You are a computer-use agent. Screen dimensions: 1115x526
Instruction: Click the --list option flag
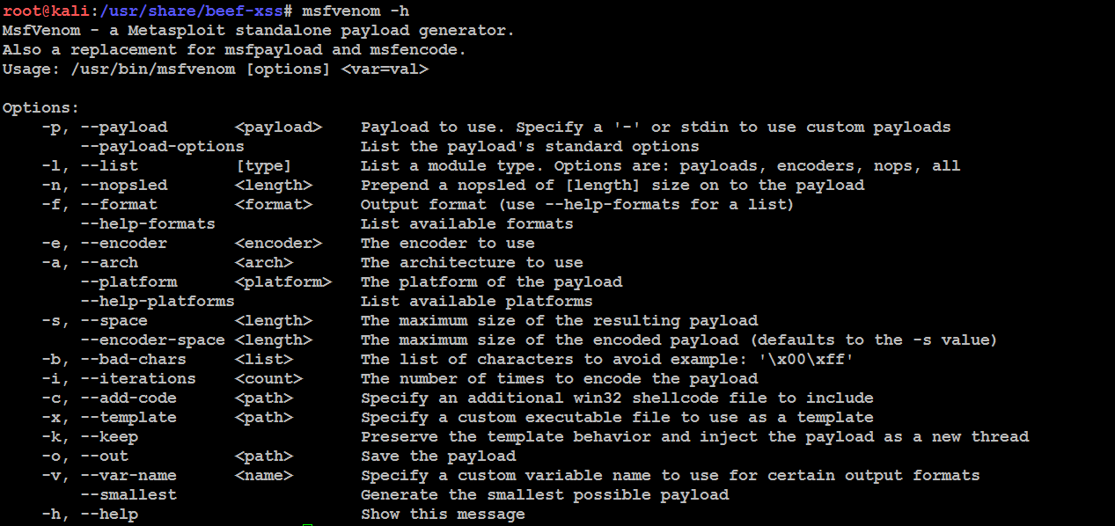point(109,166)
